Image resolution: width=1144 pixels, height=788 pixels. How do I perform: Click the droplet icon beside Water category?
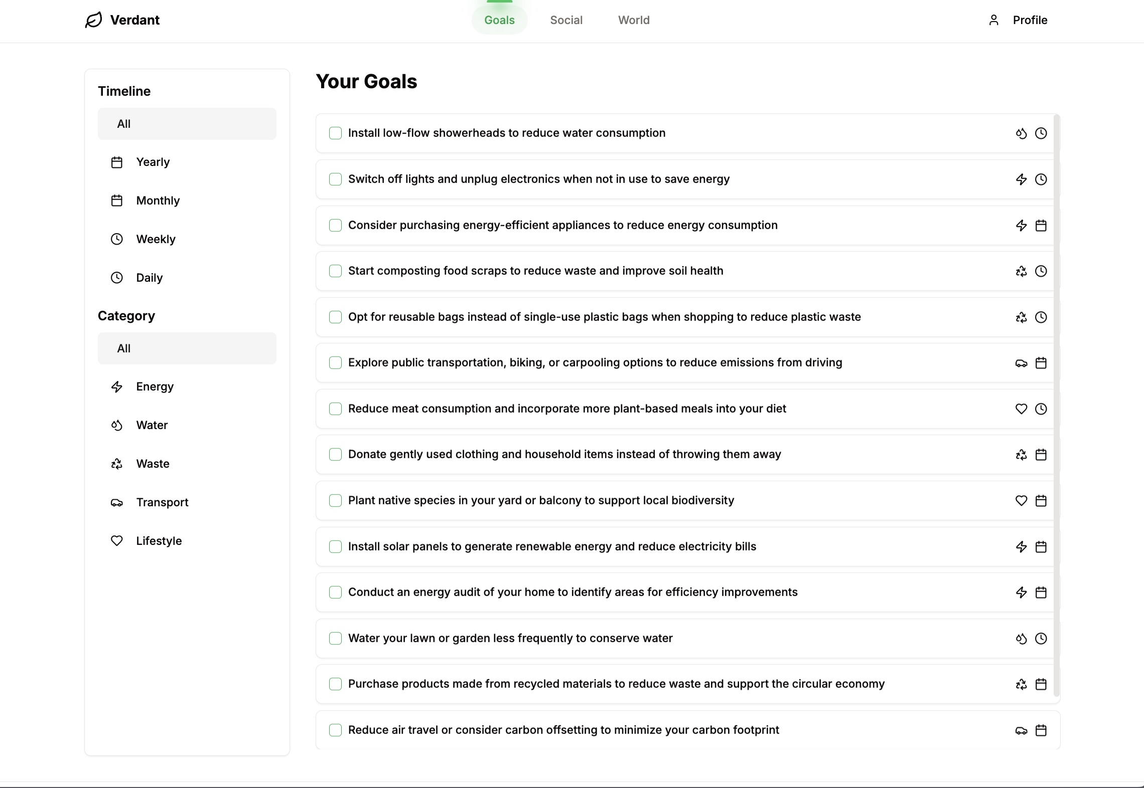pos(117,425)
